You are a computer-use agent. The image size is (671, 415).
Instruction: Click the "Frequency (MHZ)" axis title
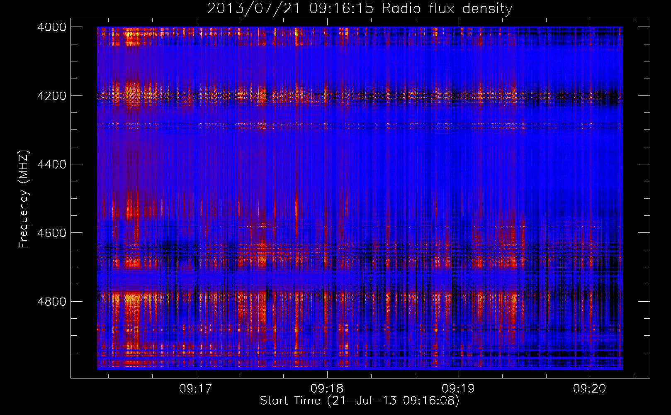click(x=24, y=199)
